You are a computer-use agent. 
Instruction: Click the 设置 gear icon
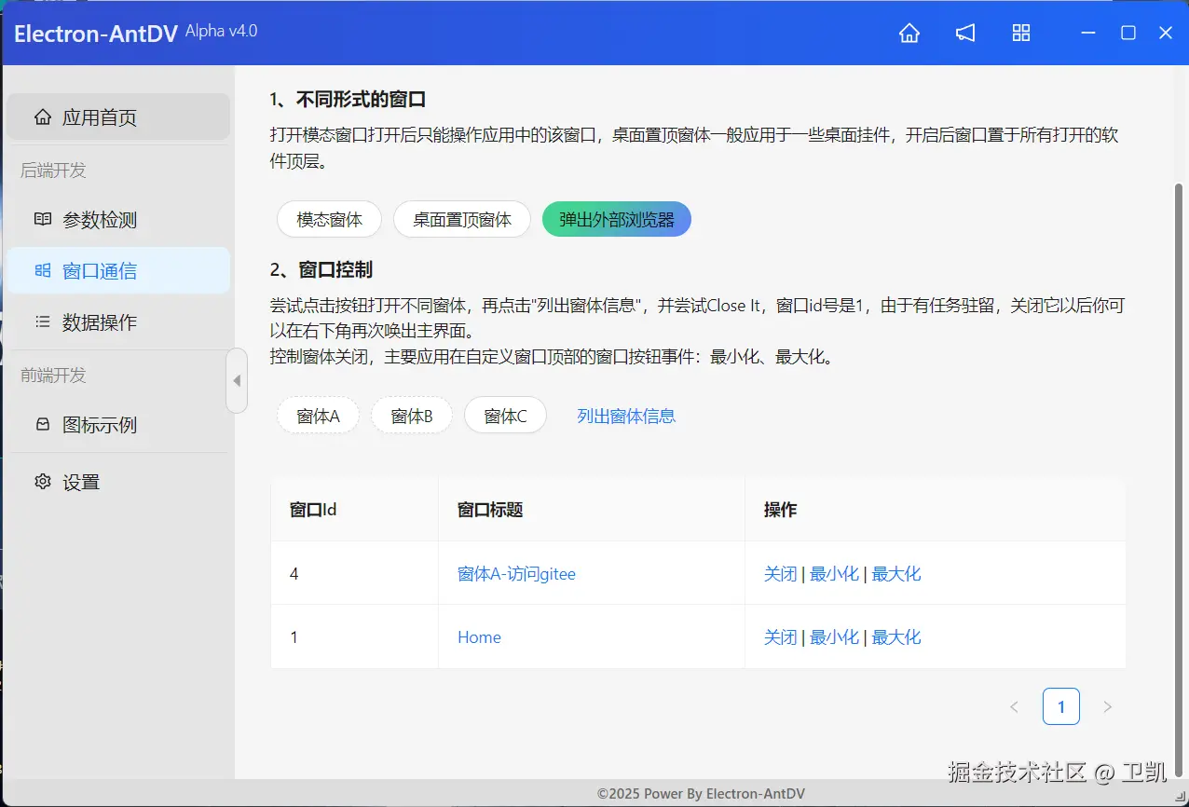click(42, 482)
